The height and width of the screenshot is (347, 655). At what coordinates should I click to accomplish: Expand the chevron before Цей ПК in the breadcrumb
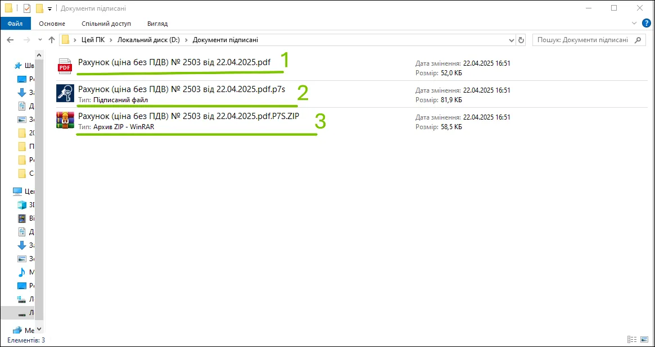pyautogui.click(x=75, y=40)
